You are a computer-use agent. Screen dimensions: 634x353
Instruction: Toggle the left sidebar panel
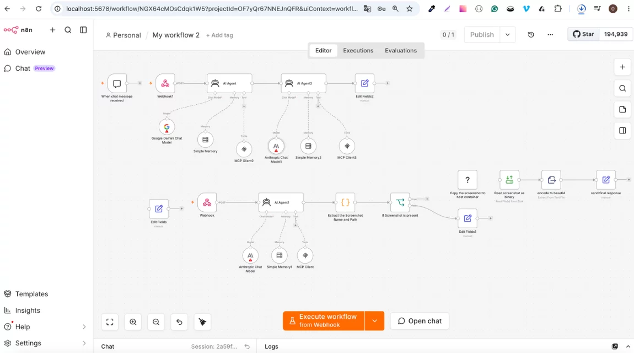[83, 30]
